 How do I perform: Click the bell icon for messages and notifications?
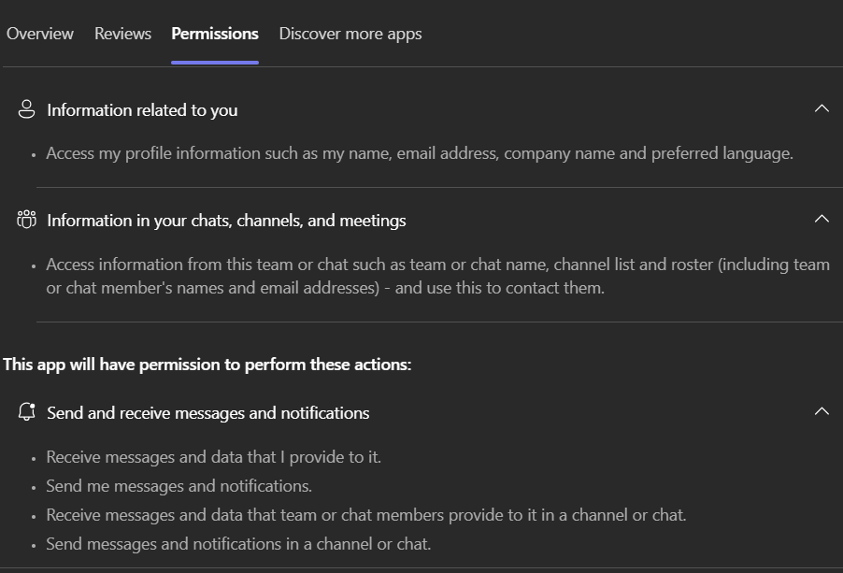(26, 412)
